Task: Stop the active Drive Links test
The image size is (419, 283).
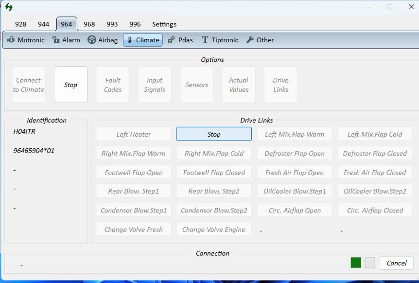Action: 214,134
